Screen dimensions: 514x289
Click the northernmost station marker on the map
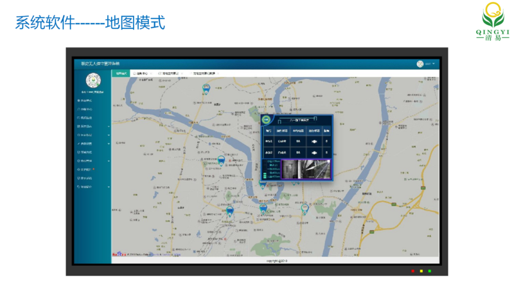(206, 87)
